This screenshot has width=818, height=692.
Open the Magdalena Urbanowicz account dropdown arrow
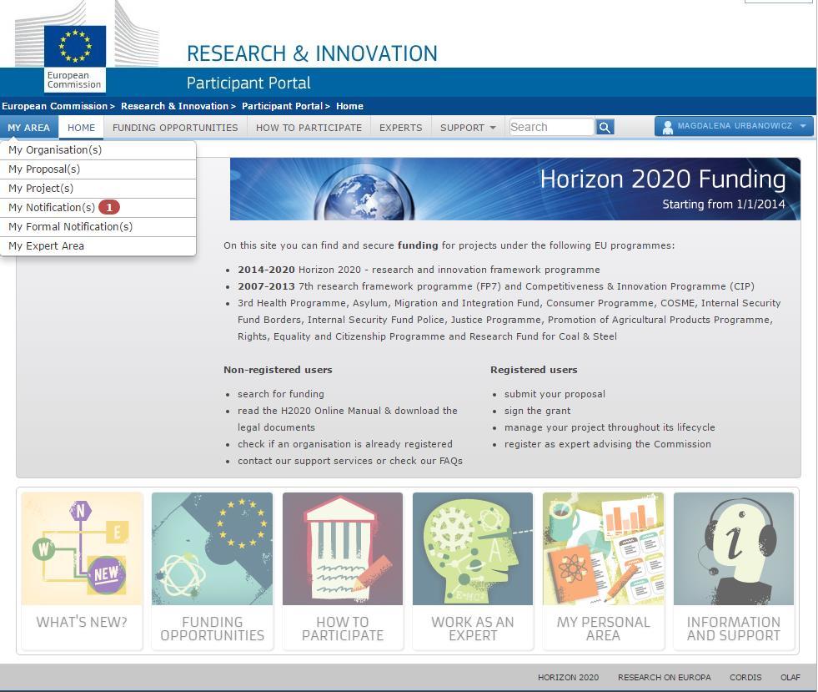pos(803,126)
